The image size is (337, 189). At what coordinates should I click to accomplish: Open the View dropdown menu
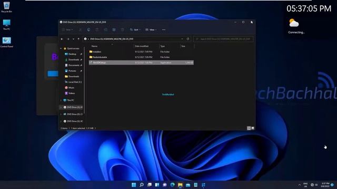pos(151,30)
